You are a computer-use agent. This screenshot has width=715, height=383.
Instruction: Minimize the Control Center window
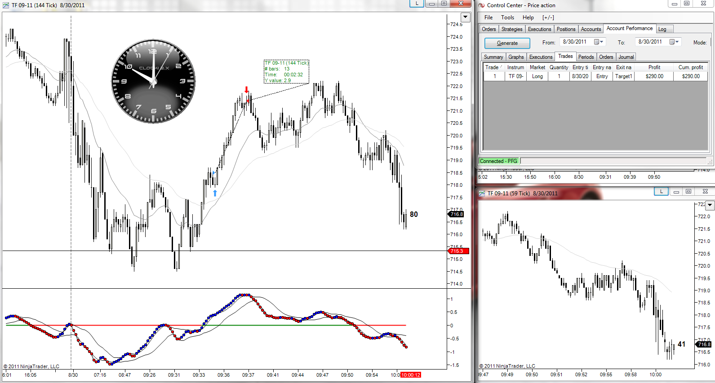[x=675, y=4]
